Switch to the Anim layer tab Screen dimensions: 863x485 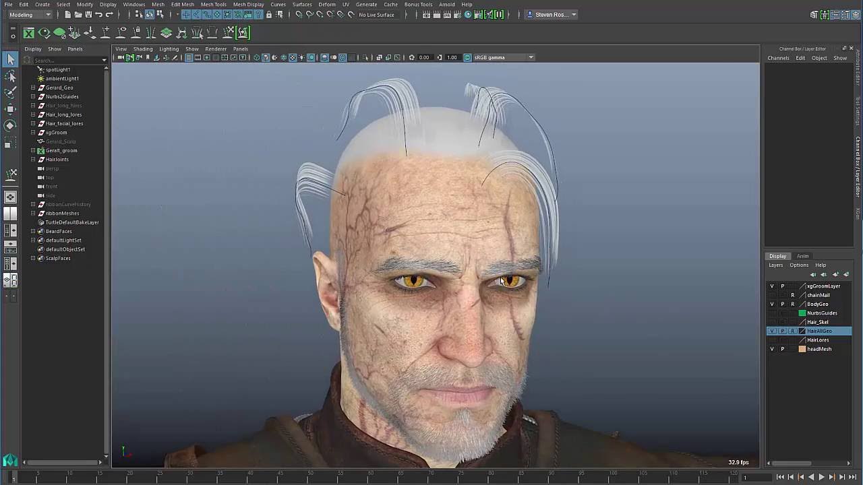pos(802,256)
